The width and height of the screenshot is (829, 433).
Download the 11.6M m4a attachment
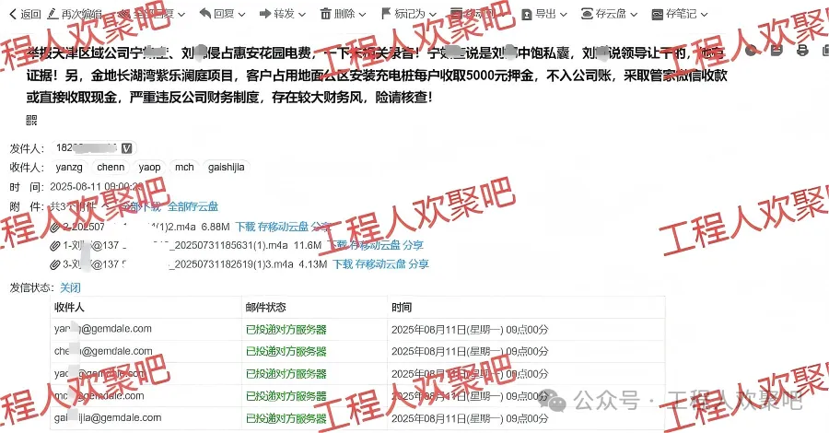[x=337, y=245]
